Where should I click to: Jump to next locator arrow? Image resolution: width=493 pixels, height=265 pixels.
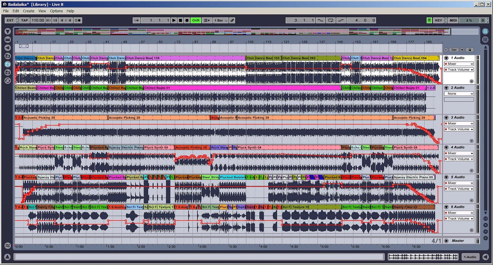tap(462, 50)
